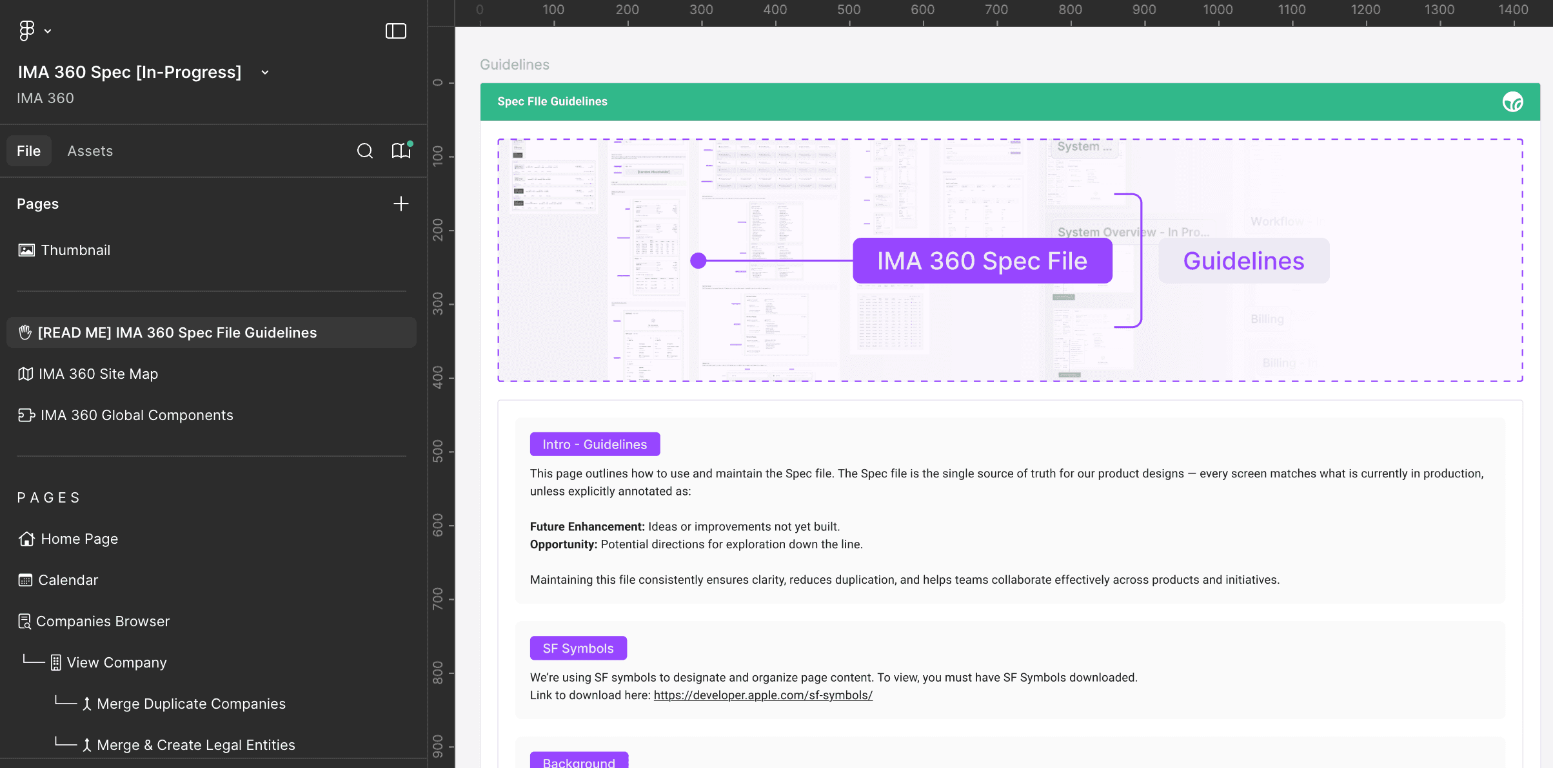Collapse the Pages section header

(x=38, y=204)
